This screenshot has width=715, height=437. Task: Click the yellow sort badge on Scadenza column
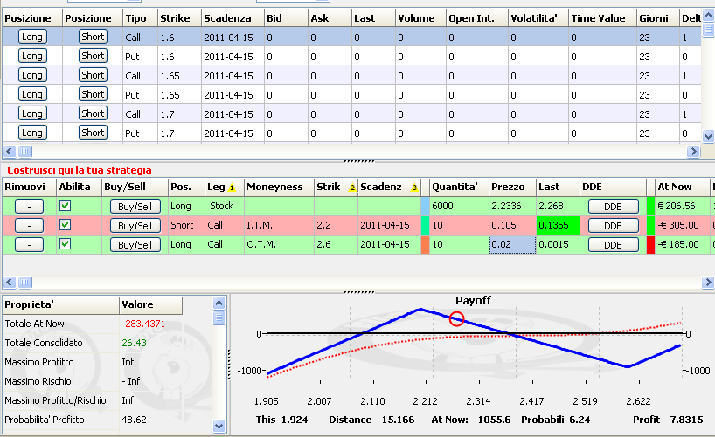(414, 188)
